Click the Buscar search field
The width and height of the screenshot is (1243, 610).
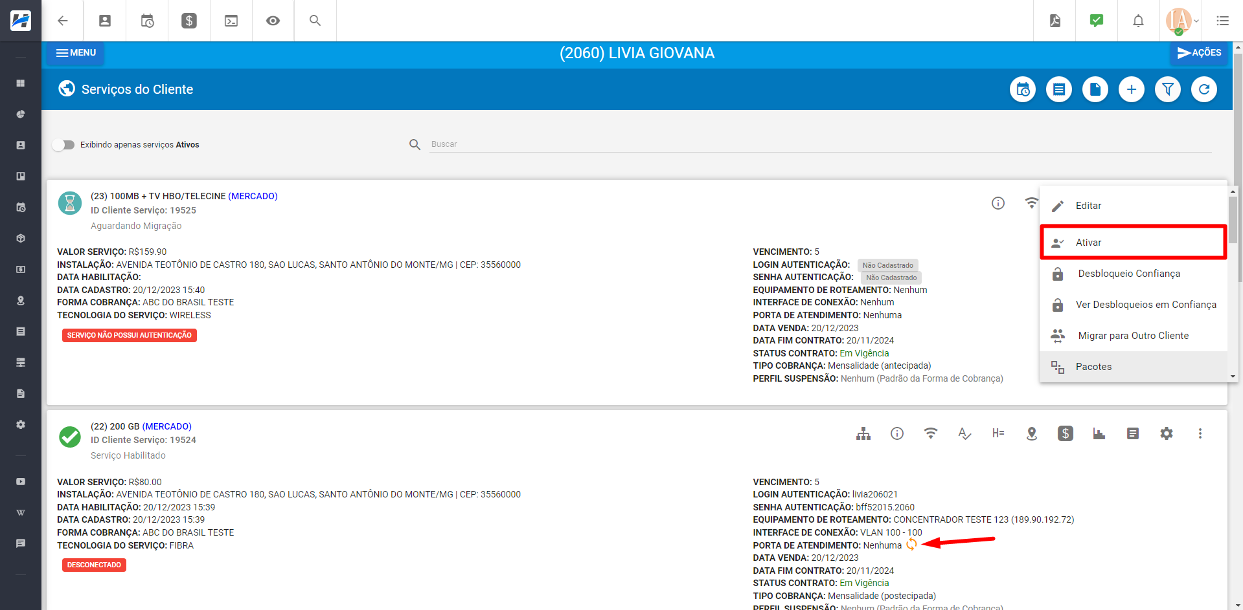pyautogui.click(x=819, y=144)
